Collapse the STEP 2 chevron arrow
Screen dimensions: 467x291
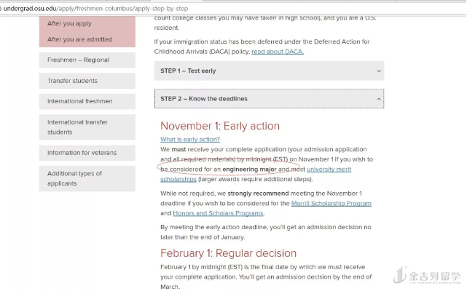[379, 99]
